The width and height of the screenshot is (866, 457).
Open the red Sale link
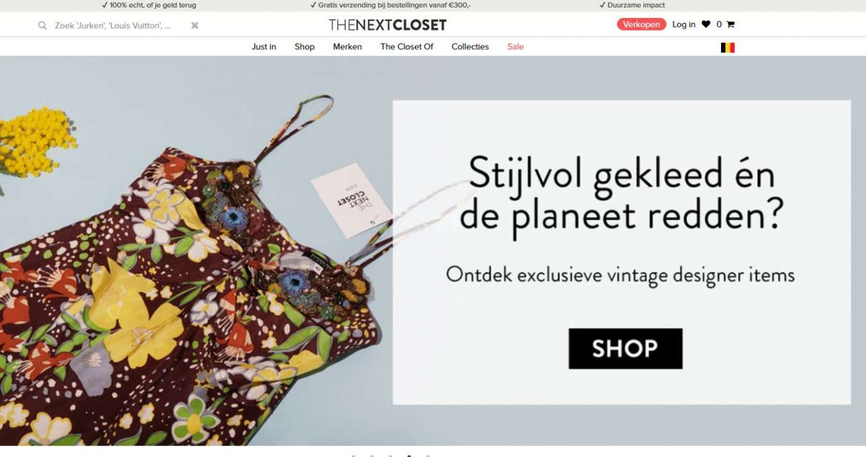pos(516,47)
